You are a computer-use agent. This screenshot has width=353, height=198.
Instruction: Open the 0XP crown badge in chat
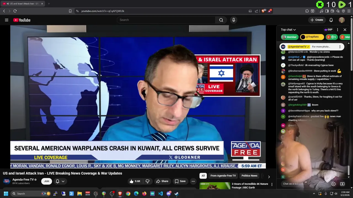(x=328, y=30)
